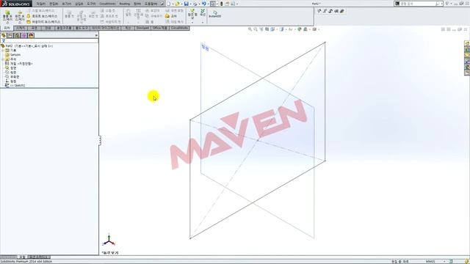Click the feature tree filter field
Image resolution: width=470 pixels, height=264 pixels.
point(49,41)
